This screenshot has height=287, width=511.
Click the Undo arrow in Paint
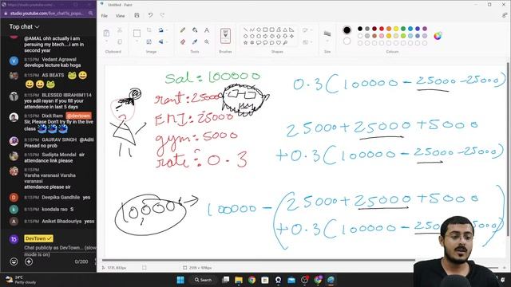pyautogui.click(x=150, y=15)
